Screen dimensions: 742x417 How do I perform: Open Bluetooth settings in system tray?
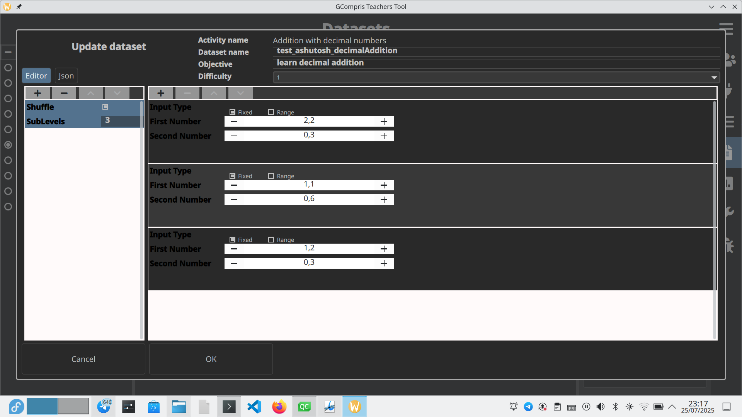[615, 407]
